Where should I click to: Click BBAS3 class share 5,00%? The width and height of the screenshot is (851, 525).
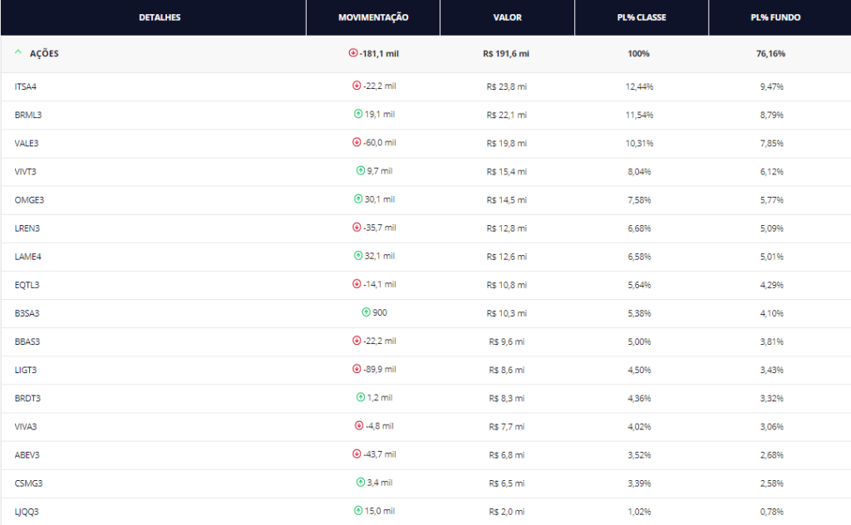pyautogui.click(x=639, y=341)
